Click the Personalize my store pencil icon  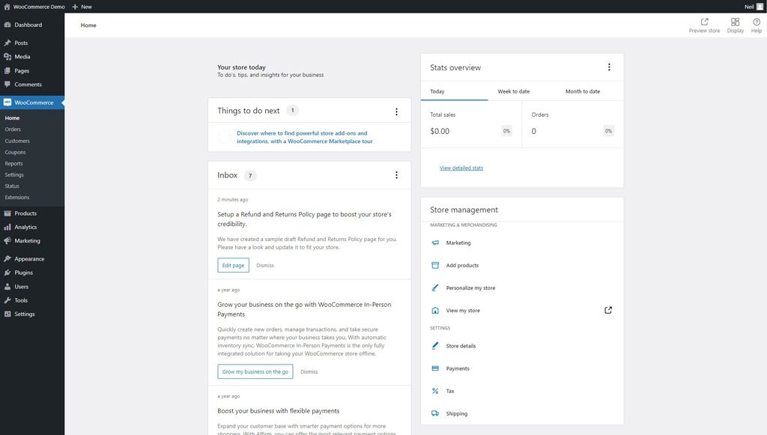coord(435,288)
